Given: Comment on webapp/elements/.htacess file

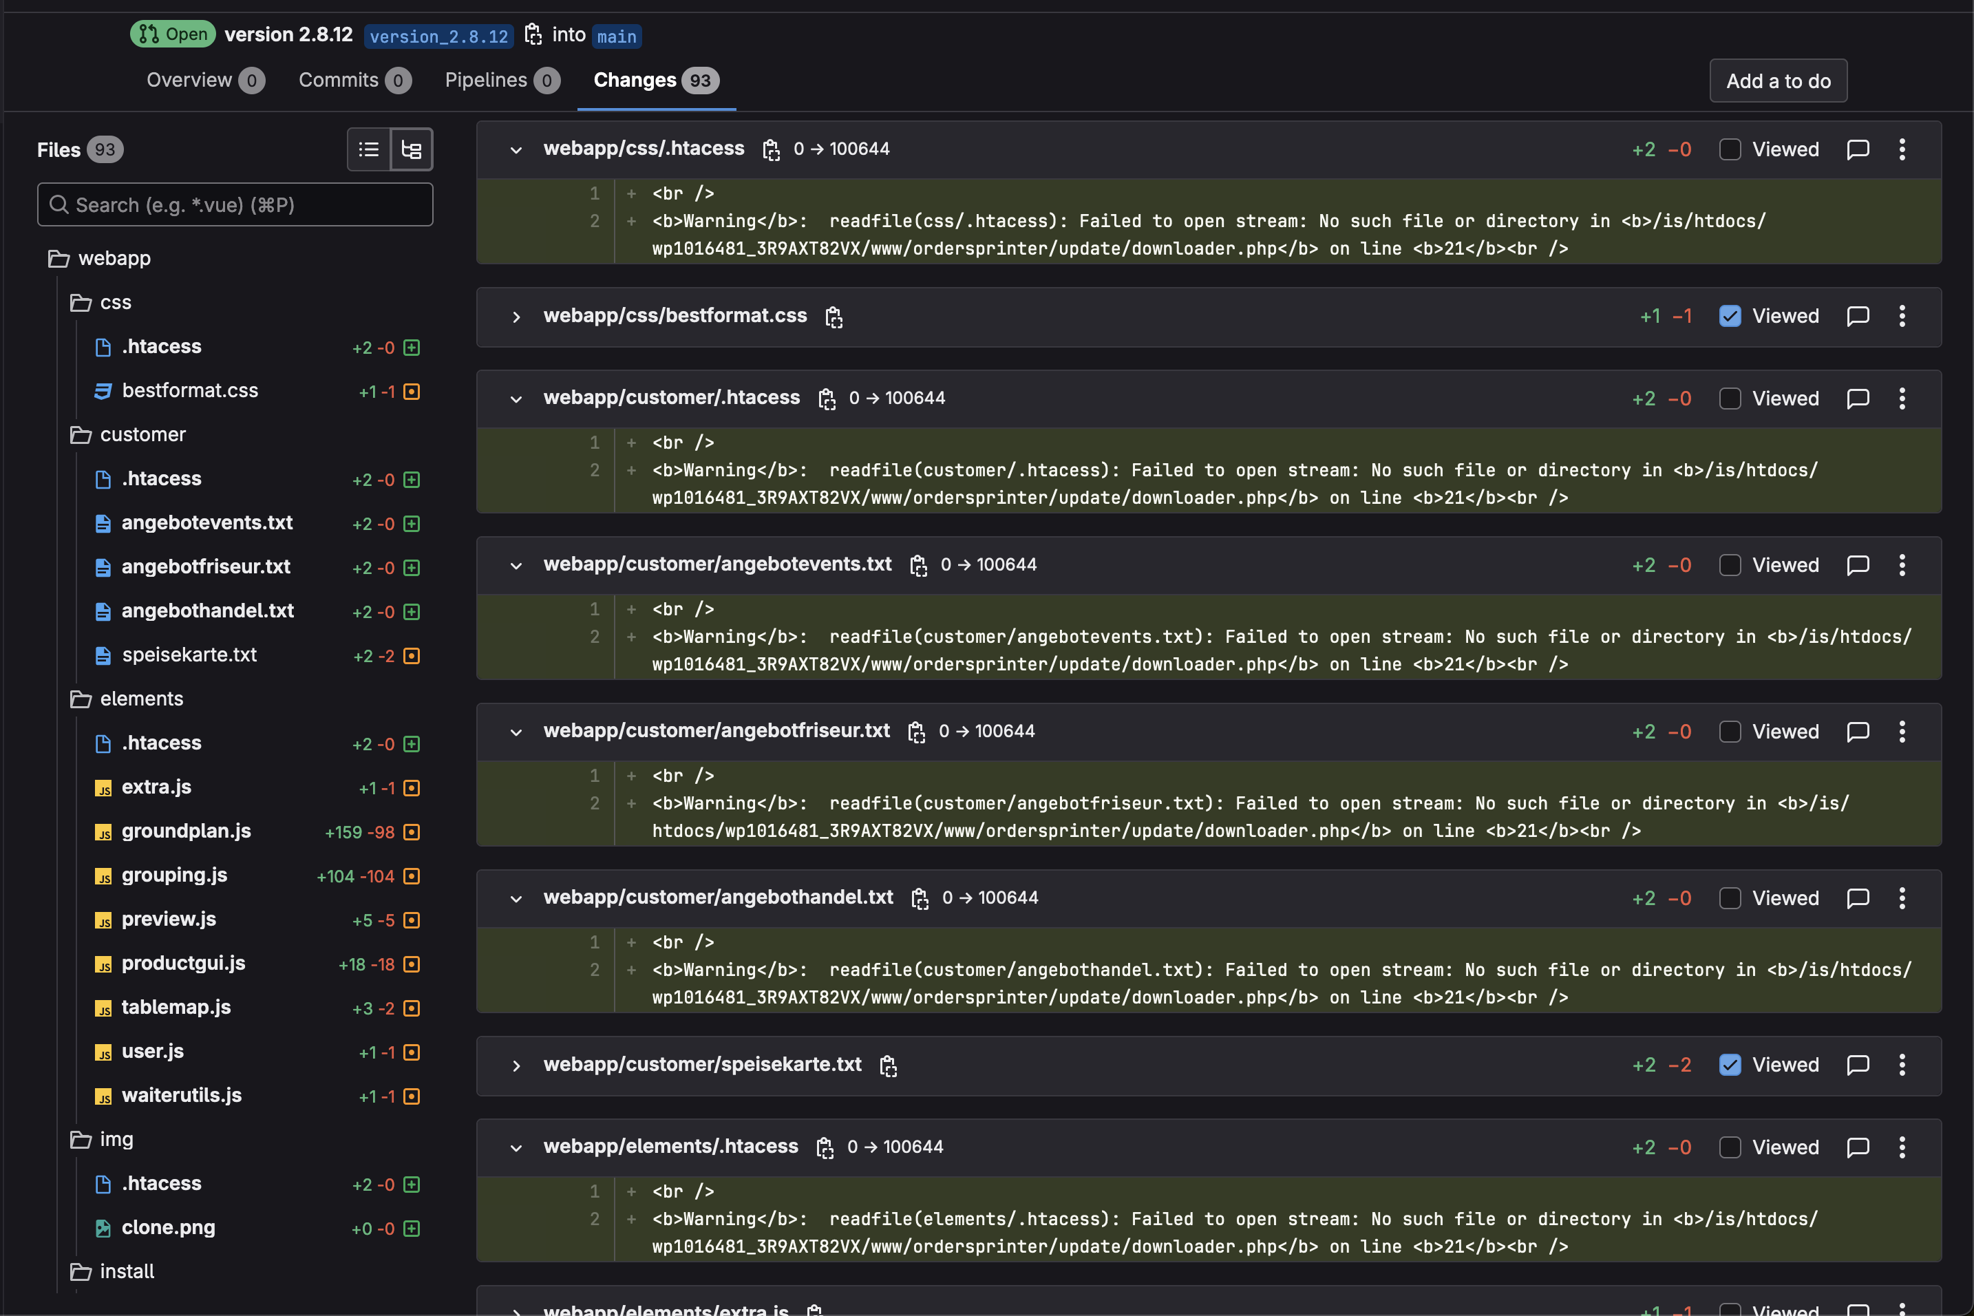Looking at the screenshot, I should 1858,1147.
